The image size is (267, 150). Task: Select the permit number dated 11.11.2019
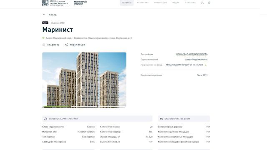click(x=184, y=65)
